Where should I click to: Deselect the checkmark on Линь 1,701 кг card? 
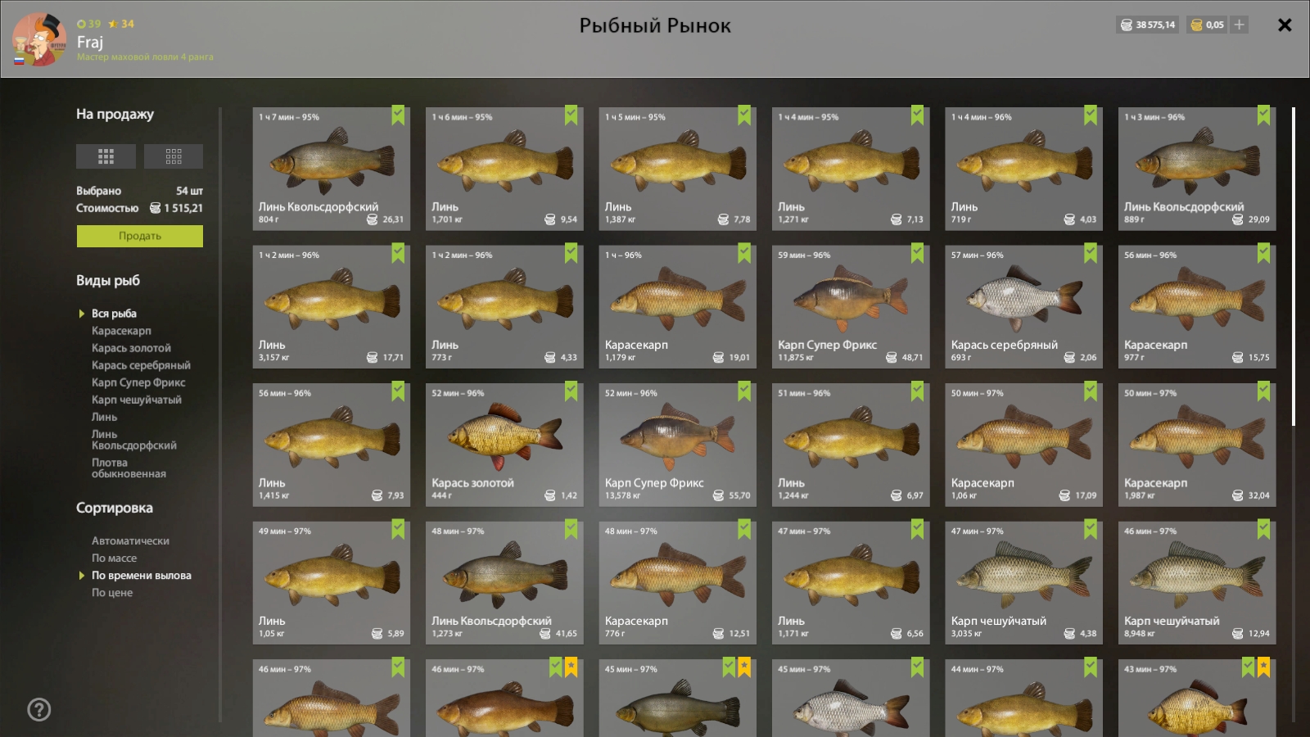tap(571, 115)
